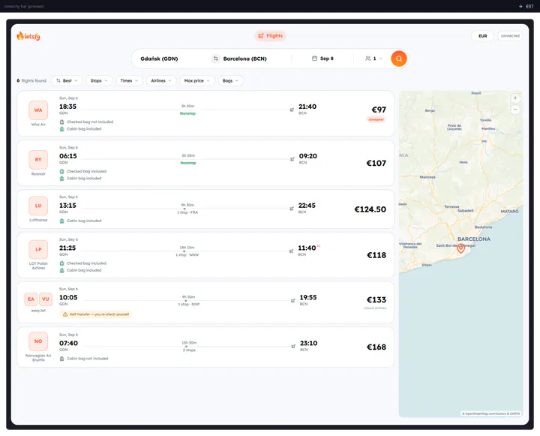The width and height of the screenshot is (540, 436).
Task: Select the €118 LOT price
Action: coord(376,255)
